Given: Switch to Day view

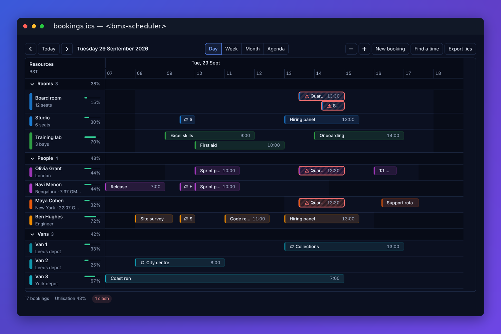Looking at the screenshot, I should (213, 49).
